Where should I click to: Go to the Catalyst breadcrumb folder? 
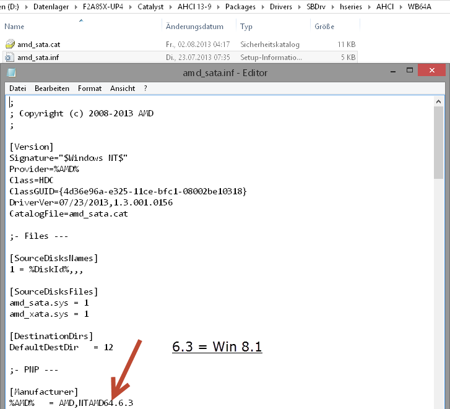[x=150, y=7]
